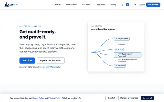The image size is (164, 102).
Task: Expand the Frameworks dropdown menu
Action: click(x=72, y=5)
